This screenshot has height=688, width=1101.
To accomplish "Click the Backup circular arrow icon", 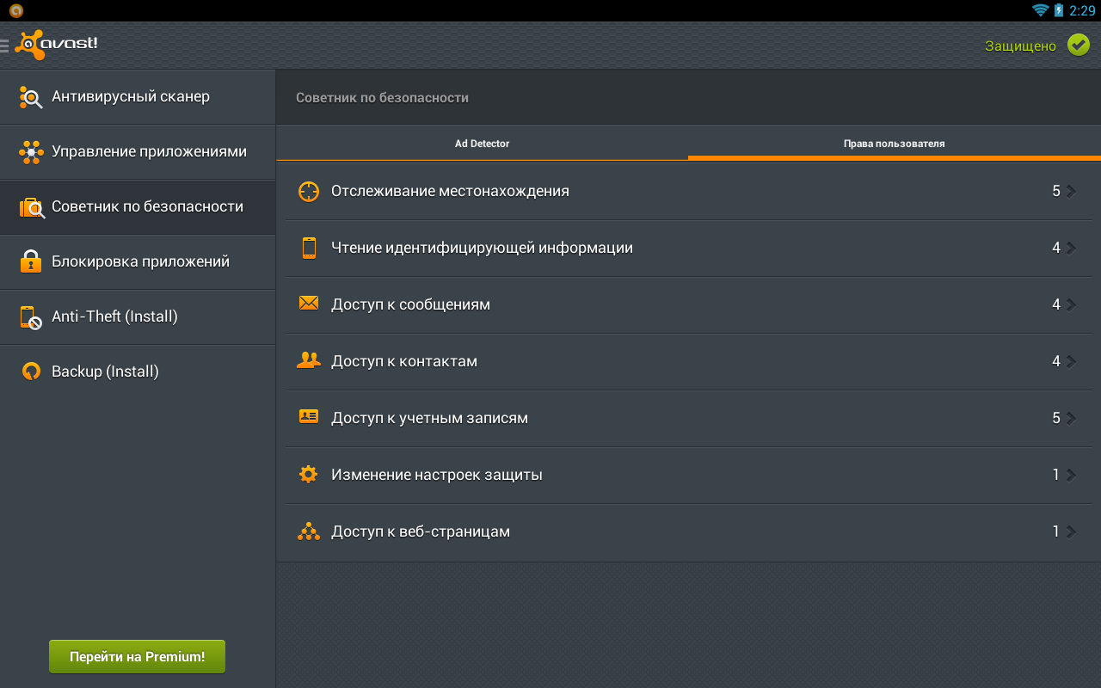I will 31,372.
